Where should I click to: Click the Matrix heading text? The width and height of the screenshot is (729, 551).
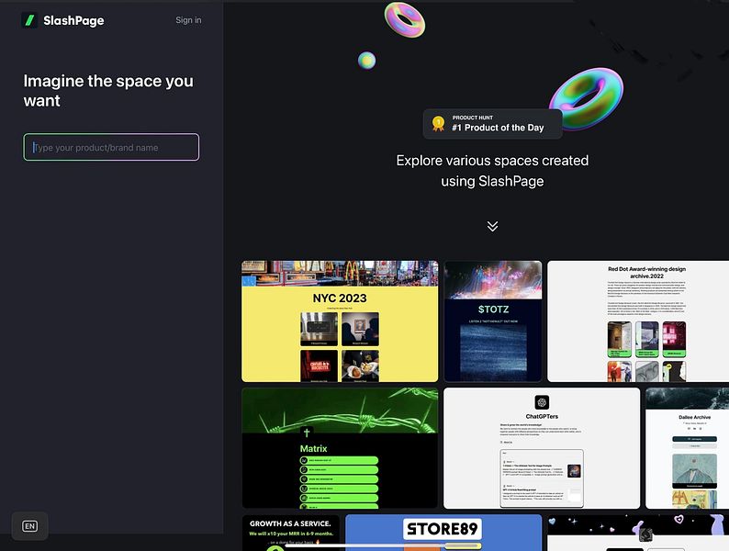pyautogui.click(x=313, y=449)
